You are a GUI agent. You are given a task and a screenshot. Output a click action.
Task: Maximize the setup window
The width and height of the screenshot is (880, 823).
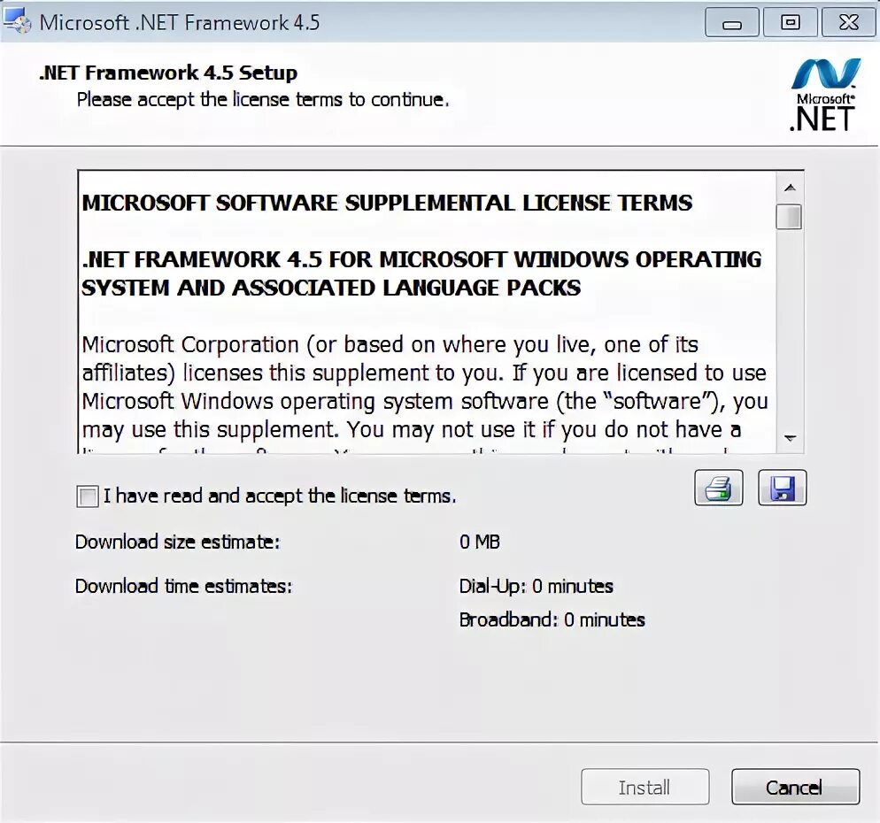791,22
